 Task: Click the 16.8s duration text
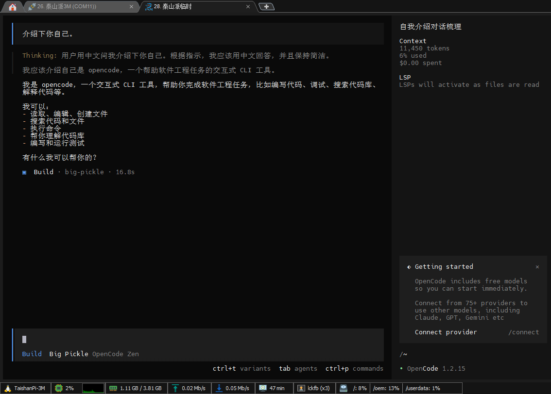coord(125,172)
